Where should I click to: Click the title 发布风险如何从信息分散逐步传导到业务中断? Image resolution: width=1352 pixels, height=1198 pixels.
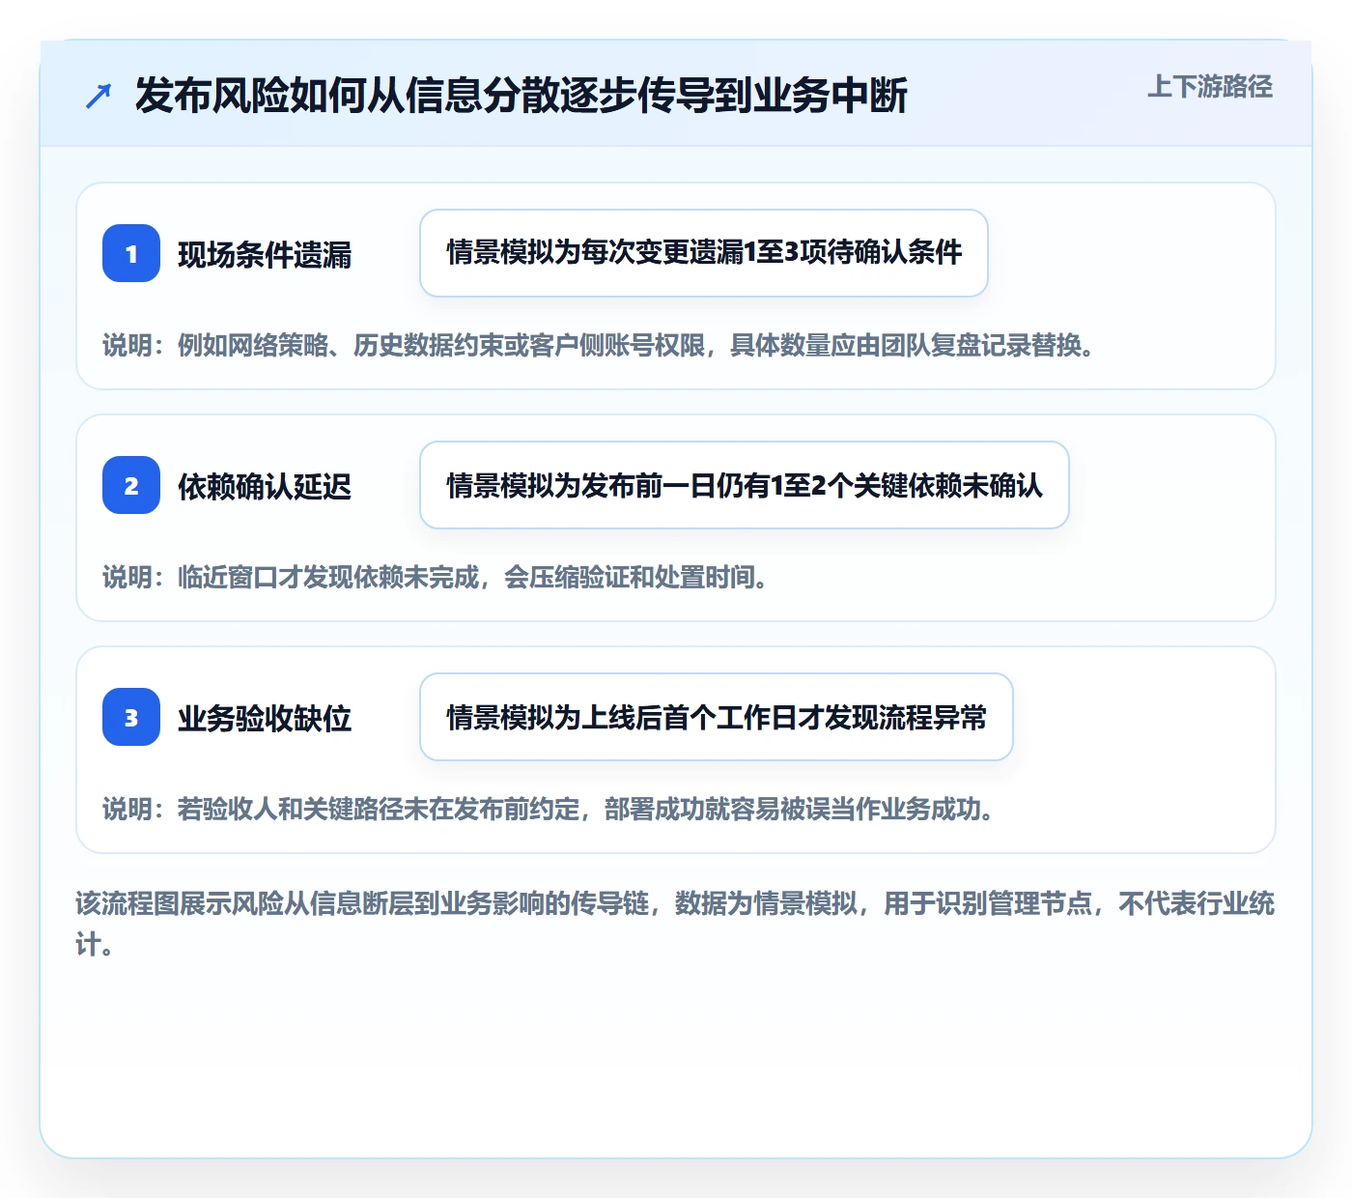click(x=521, y=96)
